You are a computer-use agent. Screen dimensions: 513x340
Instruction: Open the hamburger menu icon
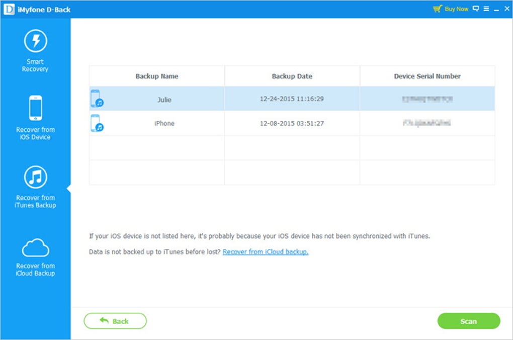(486, 9)
